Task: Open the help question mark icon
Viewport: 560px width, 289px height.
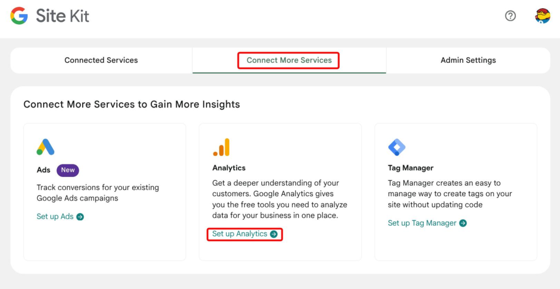Action: 510,16
